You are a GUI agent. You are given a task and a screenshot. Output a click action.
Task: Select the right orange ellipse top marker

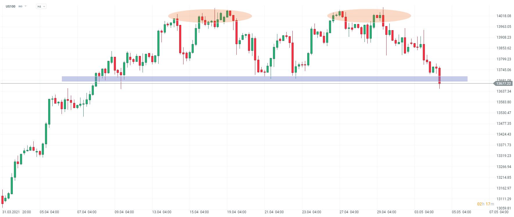(369, 16)
